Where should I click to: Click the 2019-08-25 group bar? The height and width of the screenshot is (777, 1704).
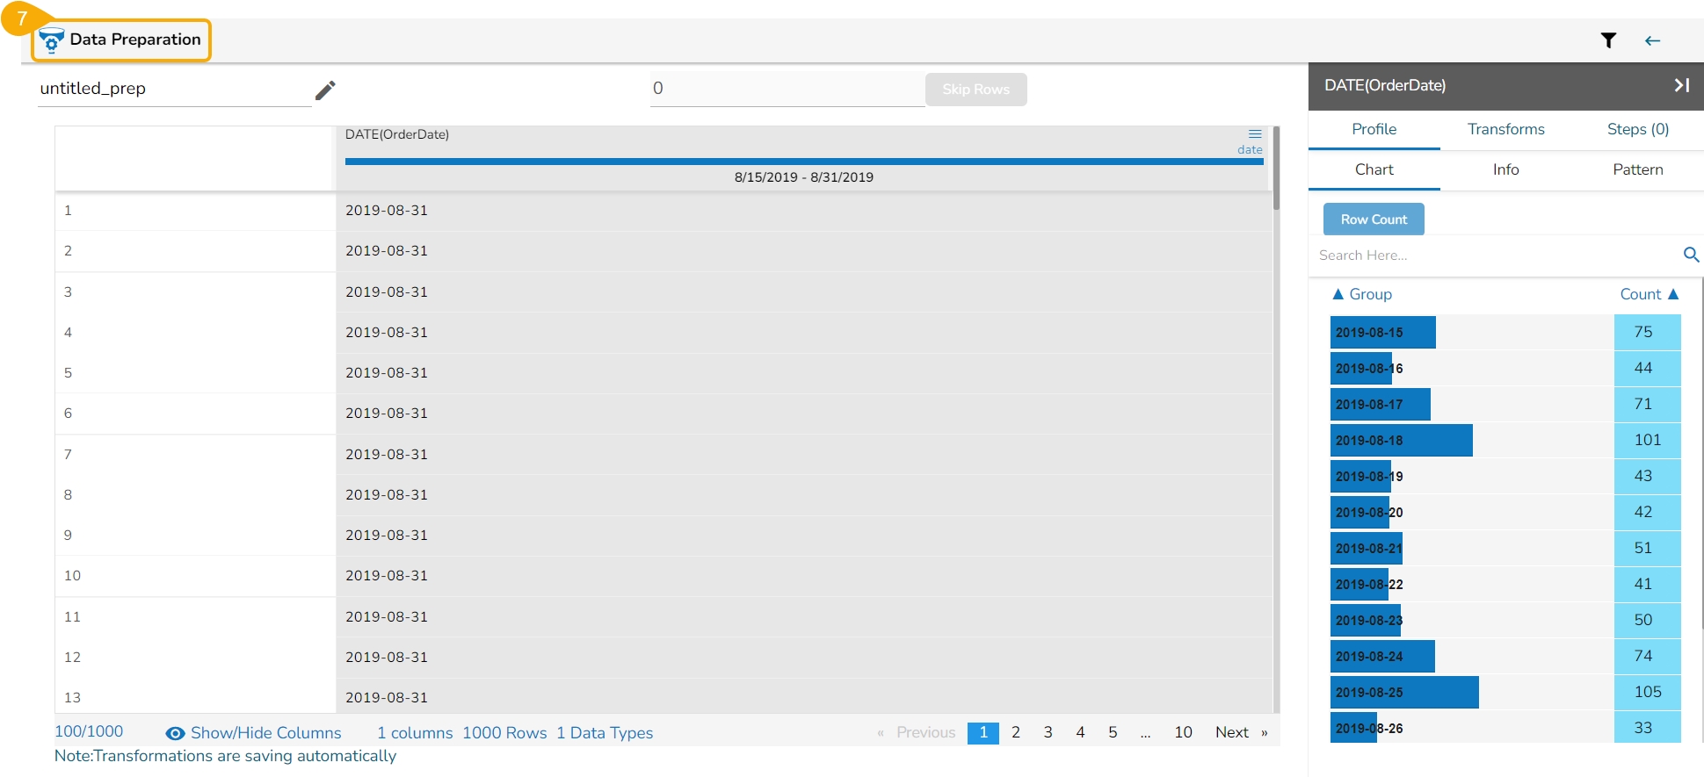(1404, 693)
